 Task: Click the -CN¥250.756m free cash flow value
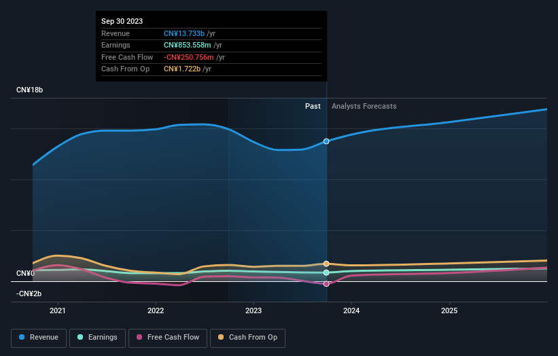[x=189, y=57]
